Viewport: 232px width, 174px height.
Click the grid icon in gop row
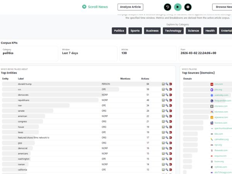pyautogui.click(x=163, y=143)
